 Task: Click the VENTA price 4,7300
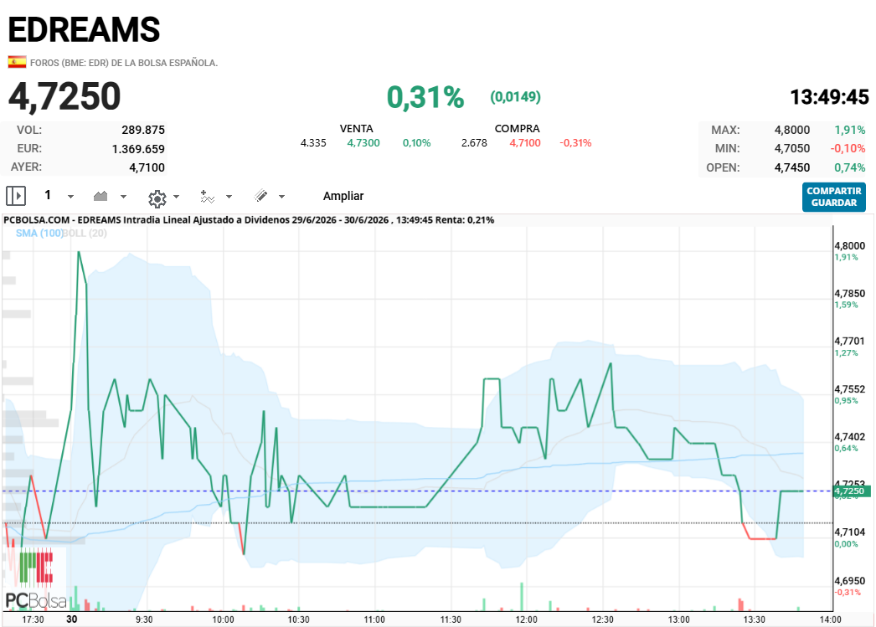click(x=363, y=143)
